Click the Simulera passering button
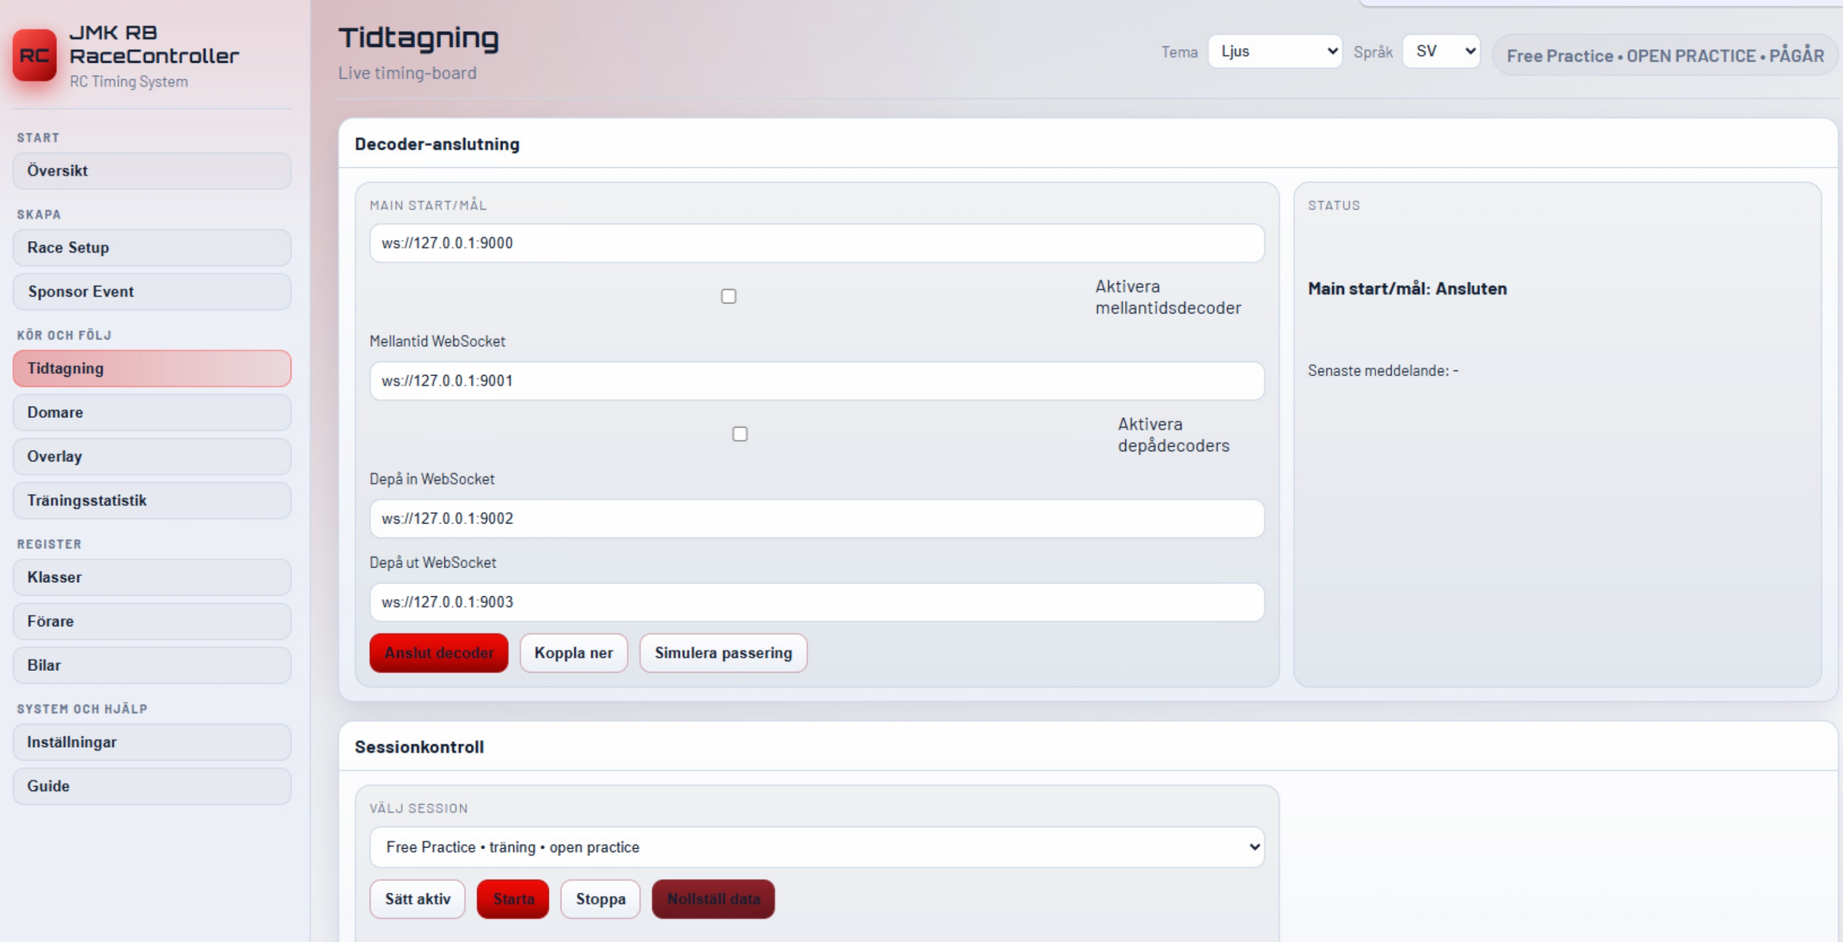Viewport: 1843px width, 942px height. (723, 652)
